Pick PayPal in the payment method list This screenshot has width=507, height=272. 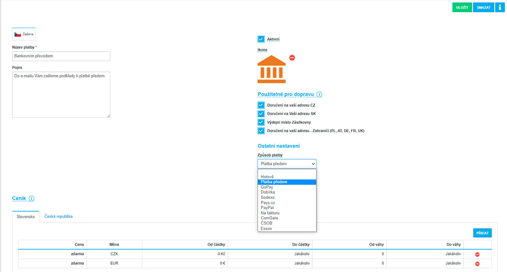pos(267,208)
